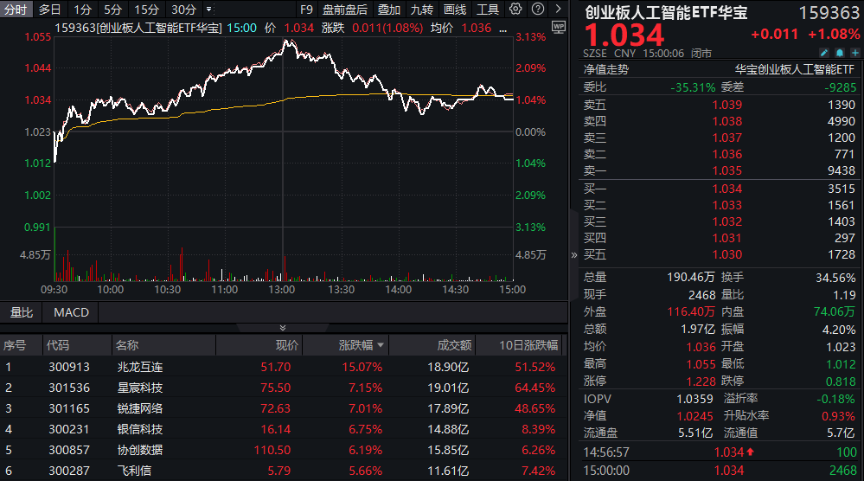Switch to the MACD indicator tab
The height and width of the screenshot is (481, 864).
coord(71,312)
